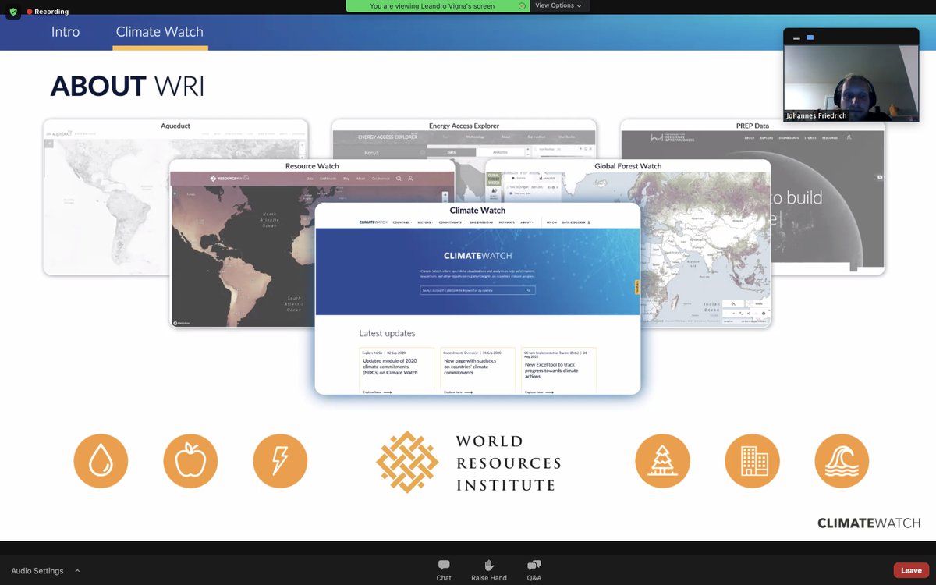Viewport: 936px width, 585px height.
Task: Switch the video panel layout with the blue view icon
Action: 810,37
